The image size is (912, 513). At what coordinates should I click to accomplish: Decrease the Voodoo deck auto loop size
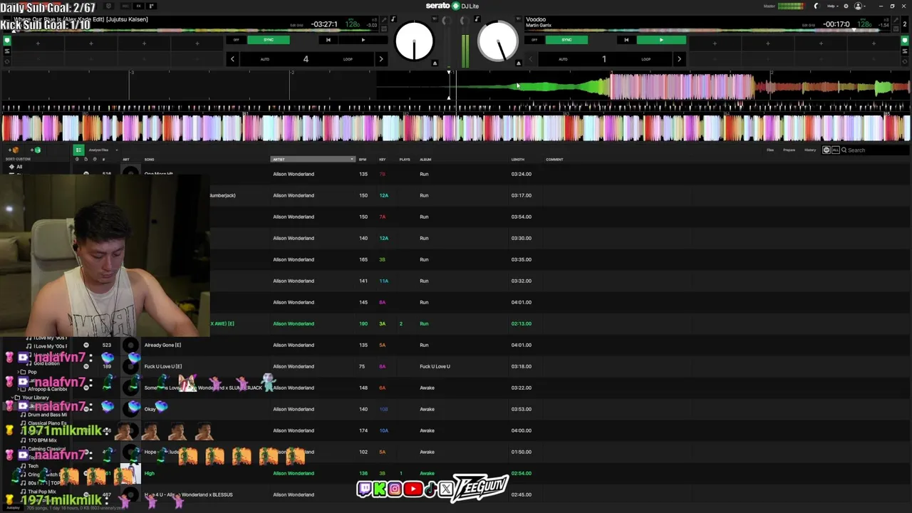coord(530,59)
